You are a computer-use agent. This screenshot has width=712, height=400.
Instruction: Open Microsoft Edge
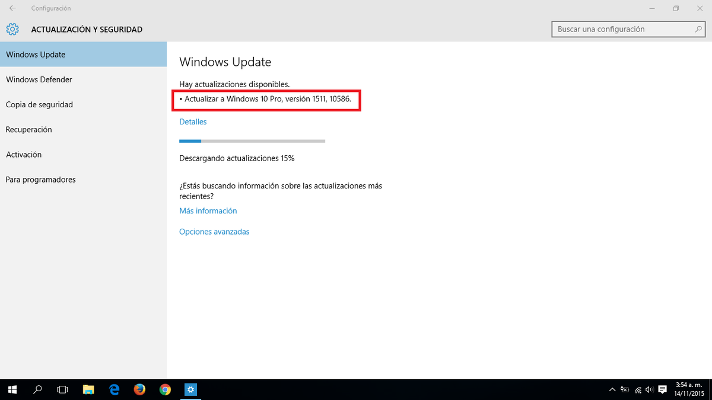pyautogui.click(x=113, y=389)
